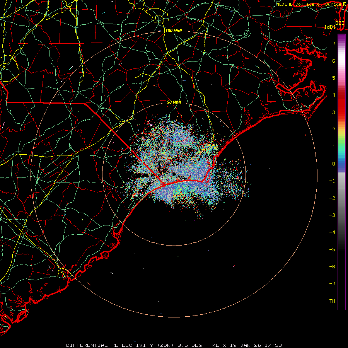Screen dimensions: 348x348
Task: Click the 7 value on the color scale
Action: (334, 43)
